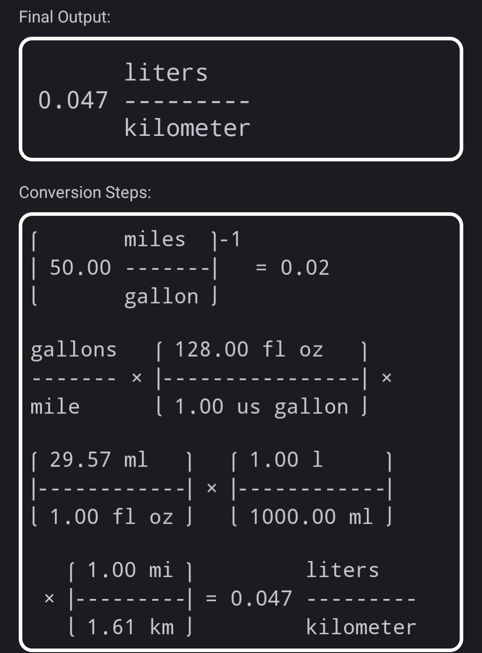
Task: Click liters in the Final Output box
Action: click(x=166, y=72)
